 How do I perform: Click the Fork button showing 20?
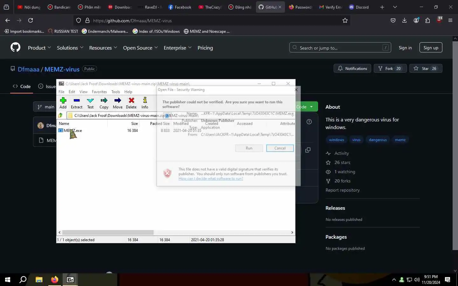point(390,68)
